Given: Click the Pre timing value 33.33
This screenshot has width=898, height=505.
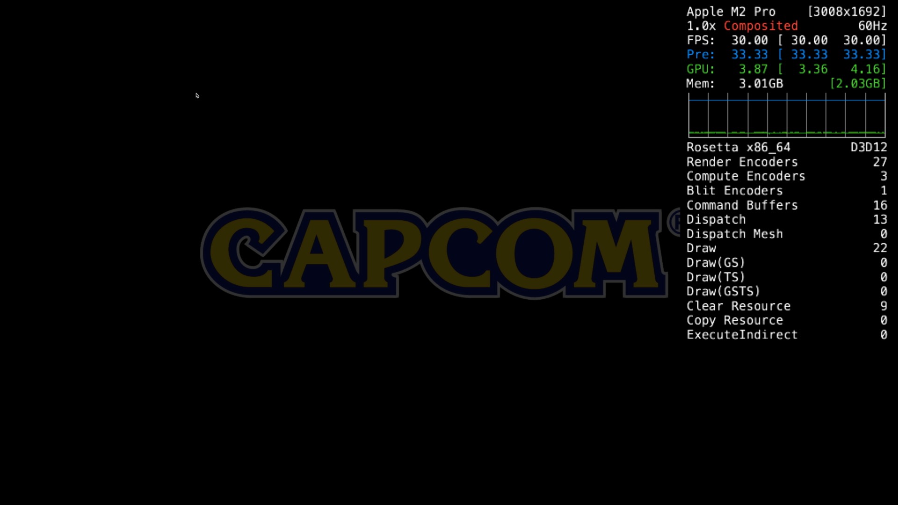Looking at the screenshot, I should 749,54.
